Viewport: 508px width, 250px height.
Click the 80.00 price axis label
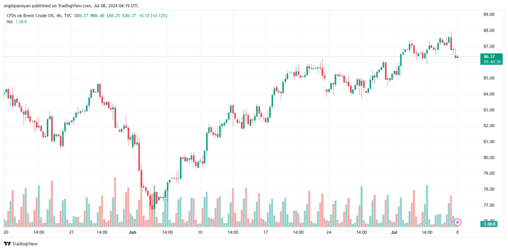pyautogui.click(x=489, y=157)
